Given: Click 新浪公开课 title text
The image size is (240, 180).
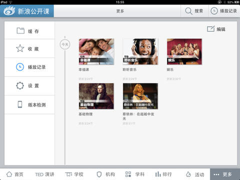Looking at the screenshot, I should tap(33, 11).
